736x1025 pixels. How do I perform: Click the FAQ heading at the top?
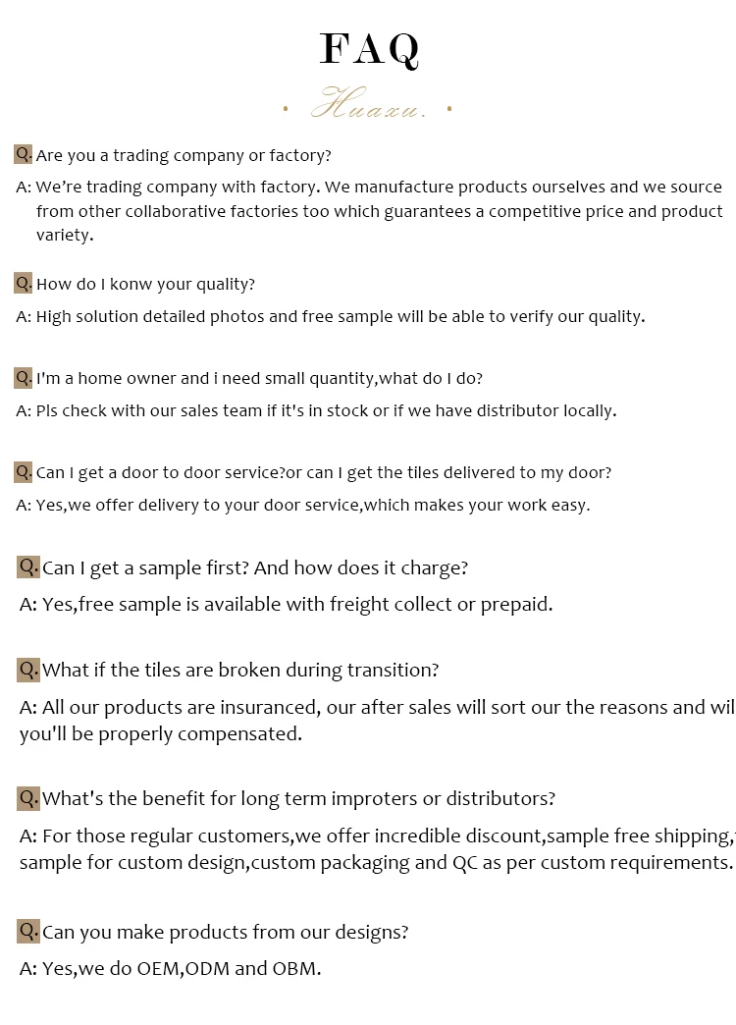coord(369,49)
